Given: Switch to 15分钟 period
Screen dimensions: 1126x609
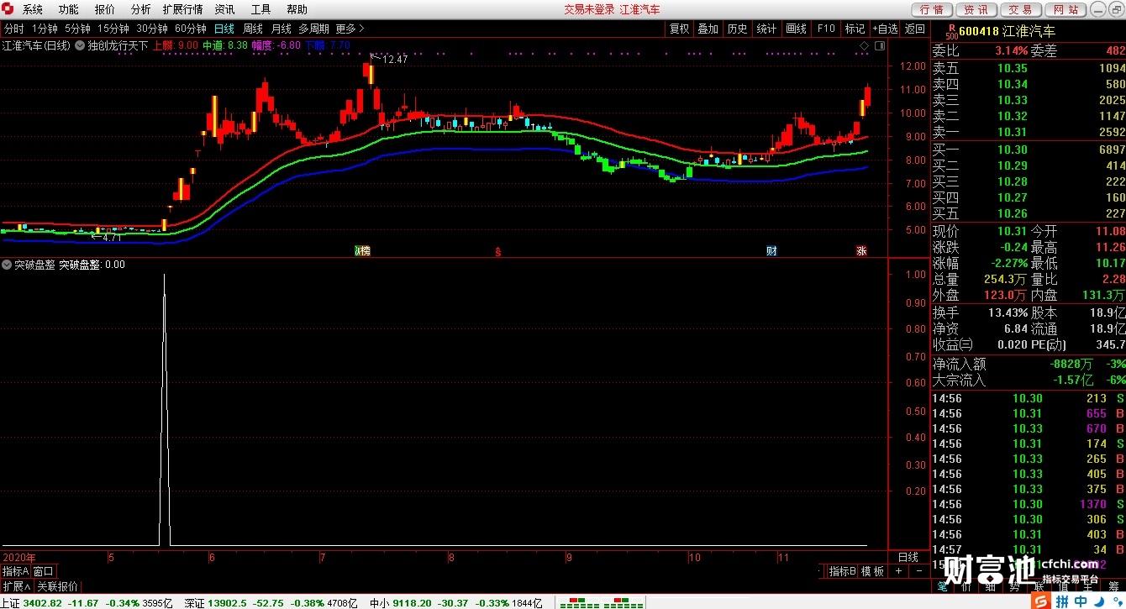Looking at the screenshot, I should (x=113, y=29).
